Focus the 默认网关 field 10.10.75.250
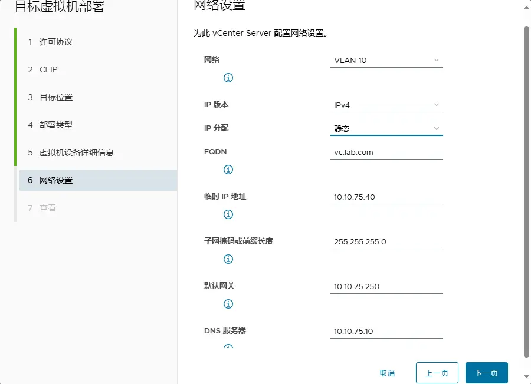The height and width of the screenshot is (384, 531). click(386, 286)
